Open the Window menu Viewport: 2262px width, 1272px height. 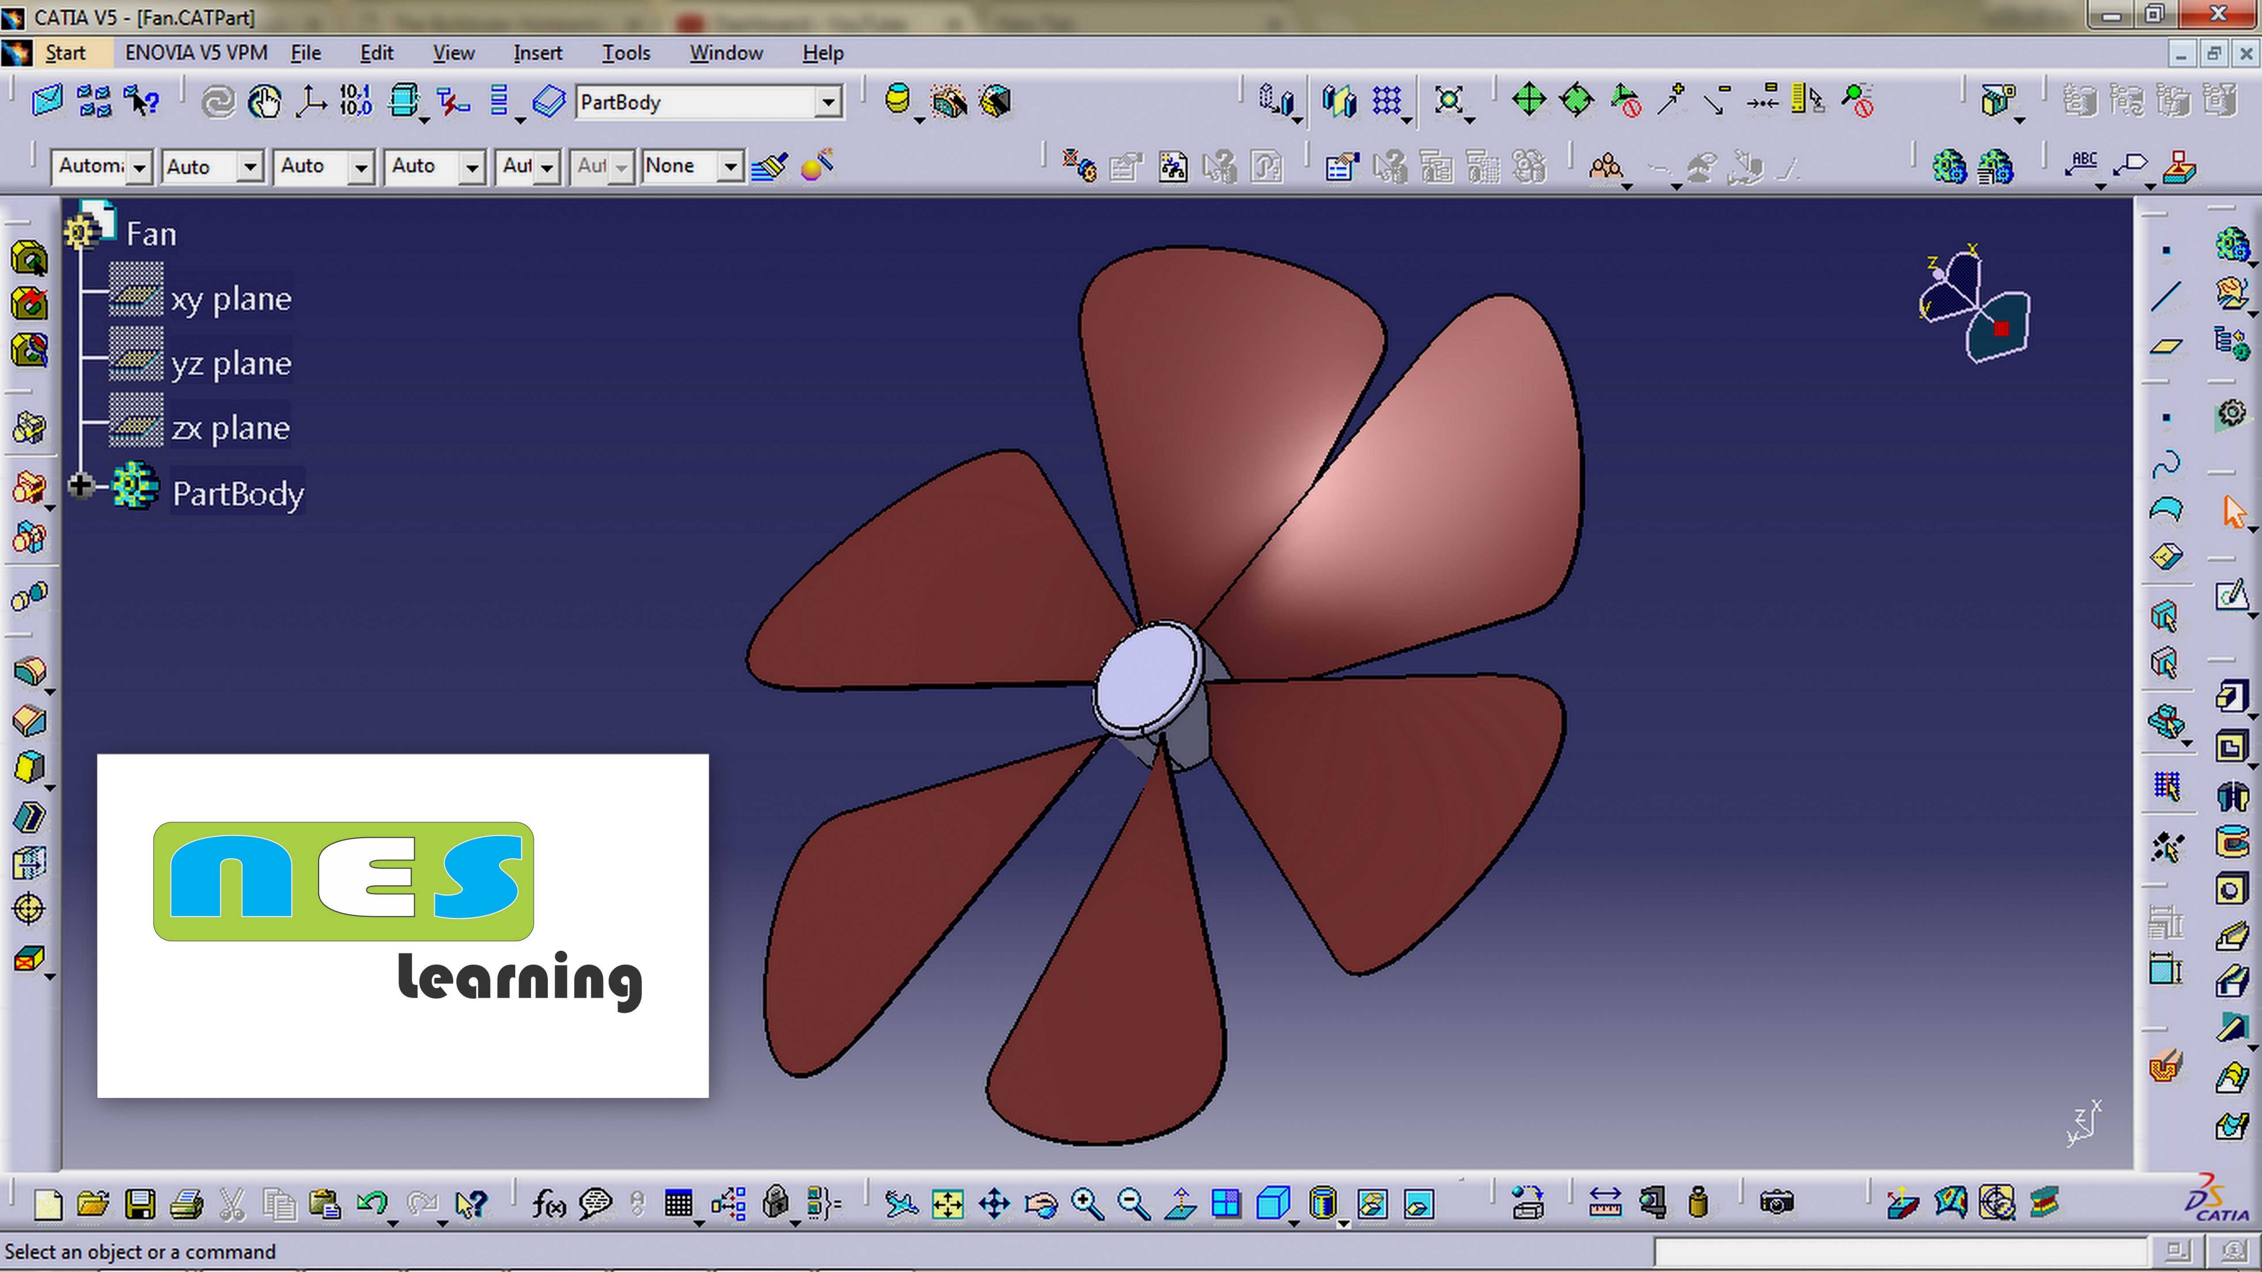(x=726, y=53)
